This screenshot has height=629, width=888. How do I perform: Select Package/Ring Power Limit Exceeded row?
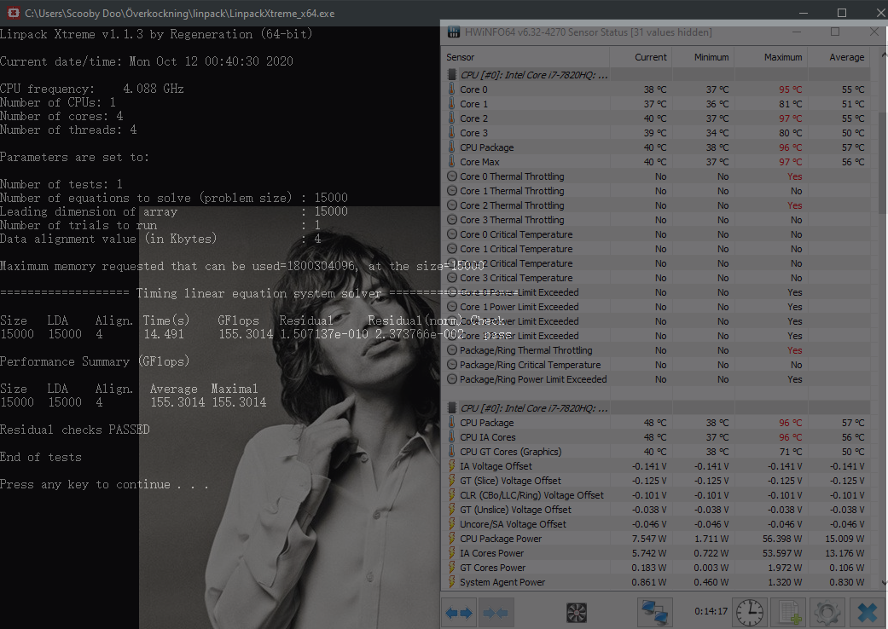coord(656,379)
